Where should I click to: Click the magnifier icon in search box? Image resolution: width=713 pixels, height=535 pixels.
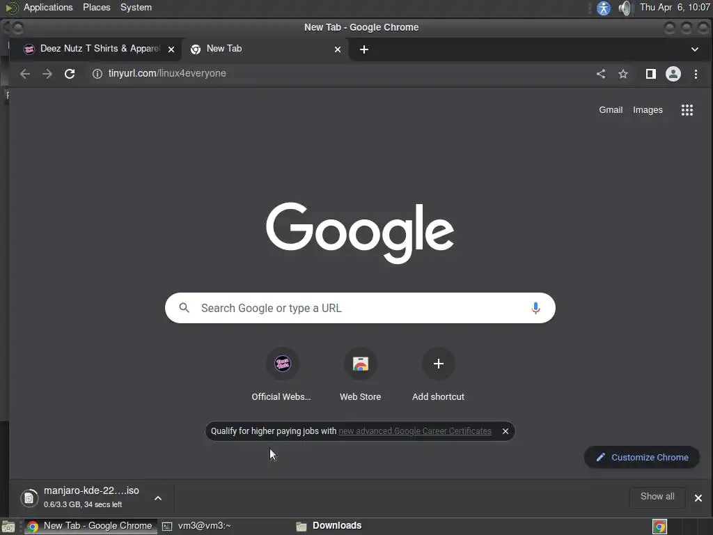[x=184, y=308]
